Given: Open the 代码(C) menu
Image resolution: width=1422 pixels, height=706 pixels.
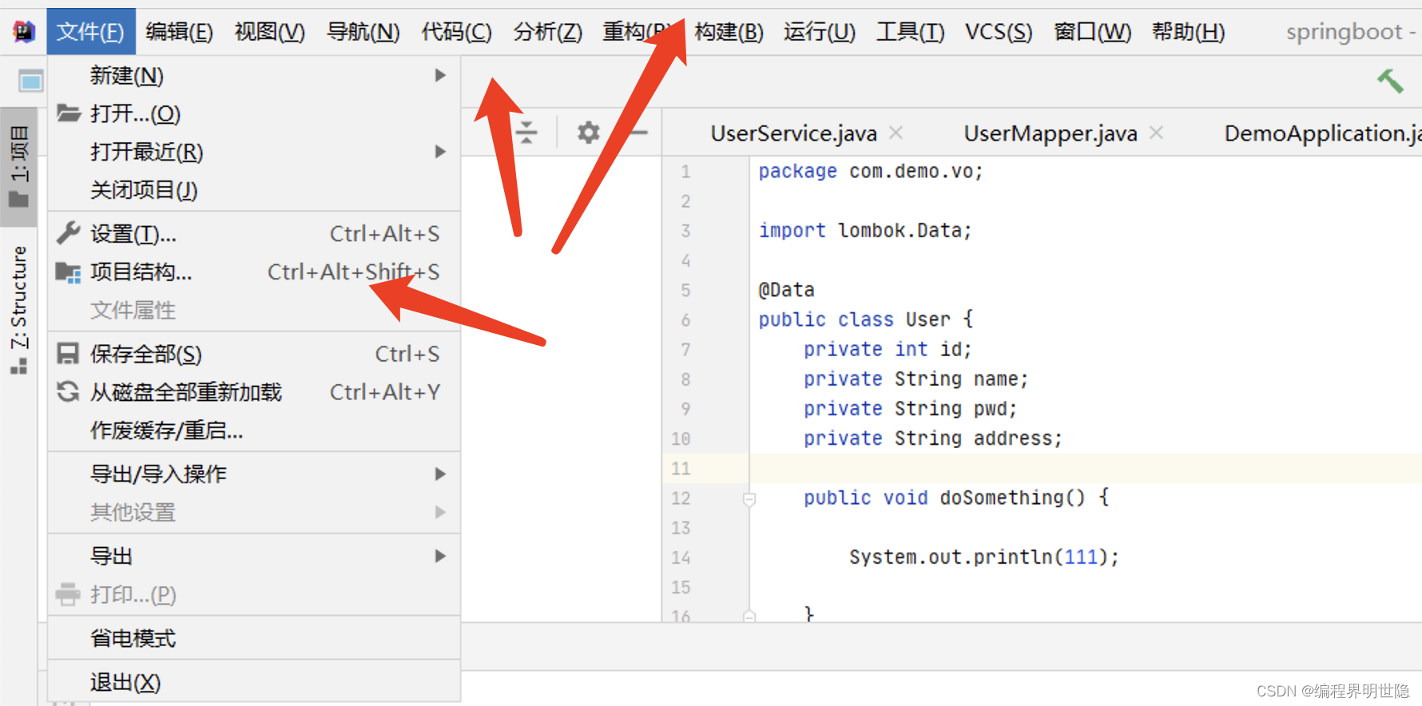Looking at the screenshot, I should (x=456, y=32).
